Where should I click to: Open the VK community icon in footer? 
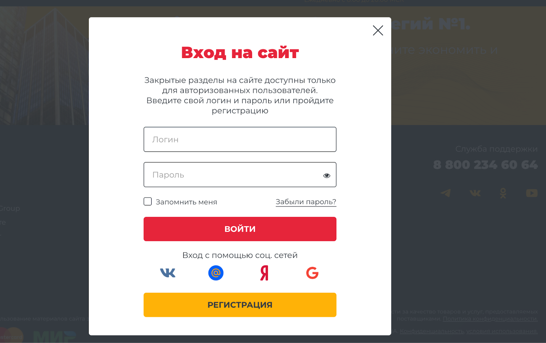474,193
